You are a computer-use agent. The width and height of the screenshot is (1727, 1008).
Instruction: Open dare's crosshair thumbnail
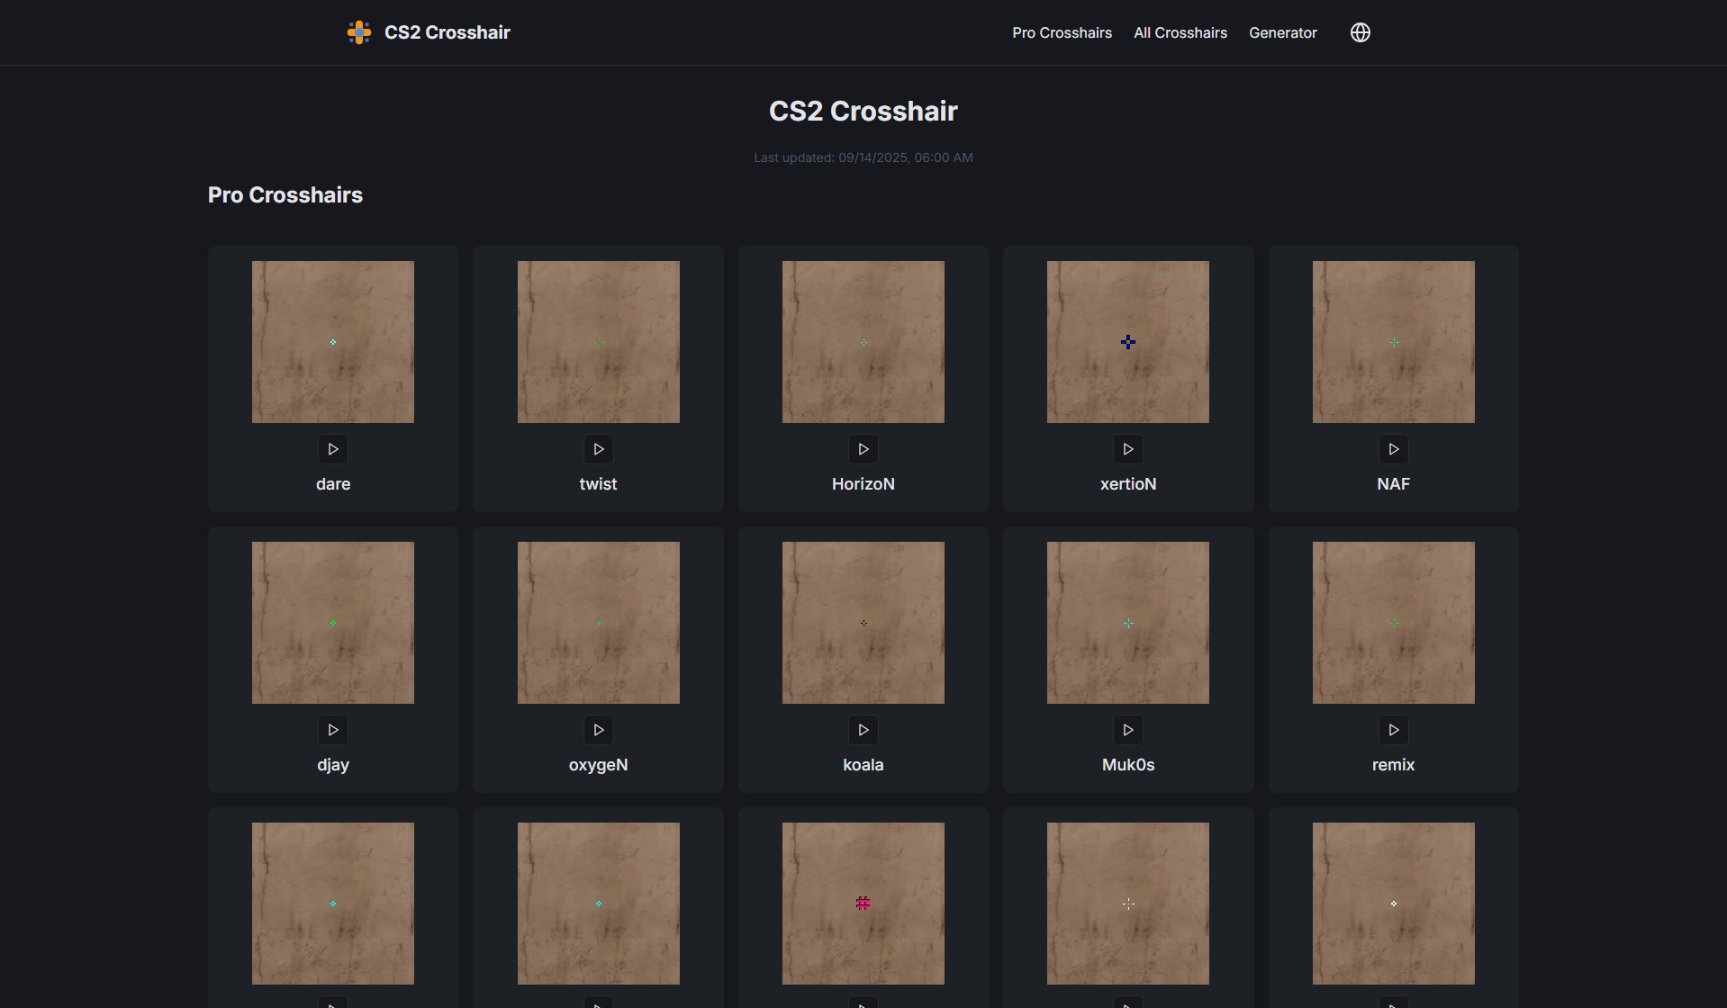pos(333,342)
